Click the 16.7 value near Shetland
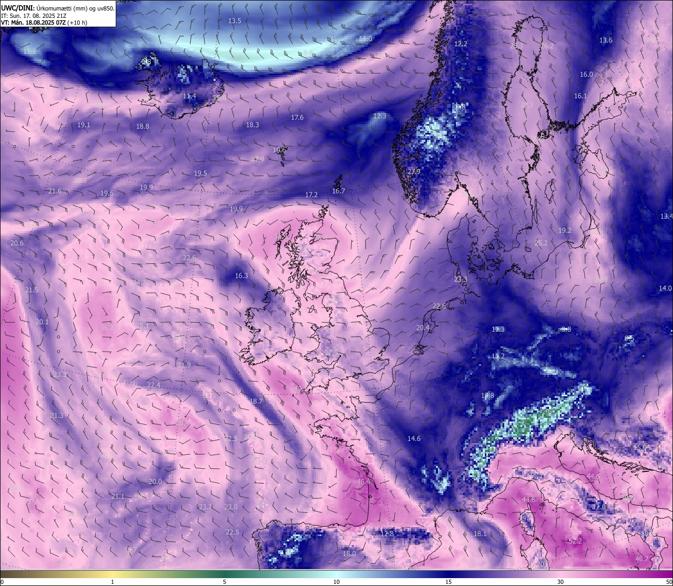 (339, 191)
